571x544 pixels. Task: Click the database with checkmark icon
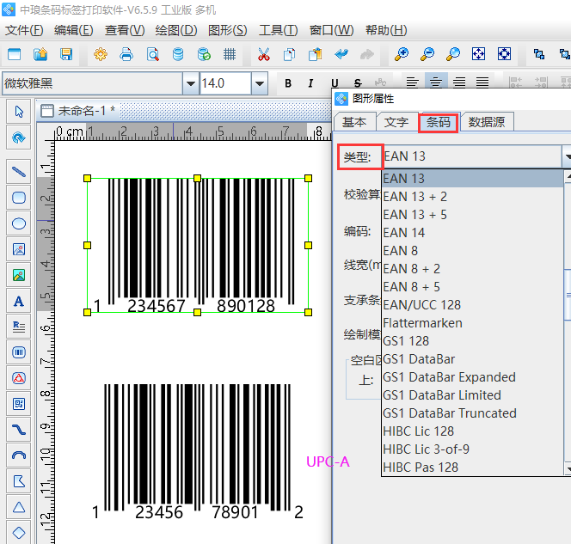click(204, 55)
